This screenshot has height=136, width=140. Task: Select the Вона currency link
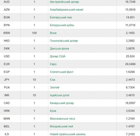(53, 33)
